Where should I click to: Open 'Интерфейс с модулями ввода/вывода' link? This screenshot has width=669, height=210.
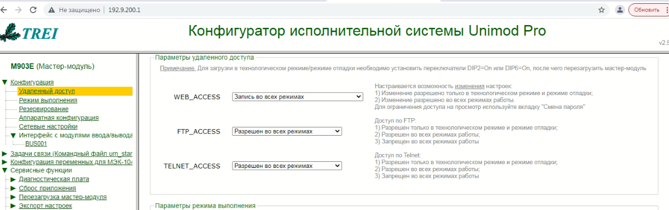pyautogui.click(x=76, y=135)
